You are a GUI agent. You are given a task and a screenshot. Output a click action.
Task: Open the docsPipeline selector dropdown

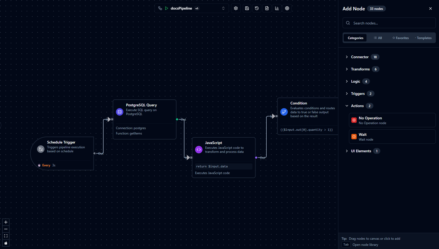point(223,8)
